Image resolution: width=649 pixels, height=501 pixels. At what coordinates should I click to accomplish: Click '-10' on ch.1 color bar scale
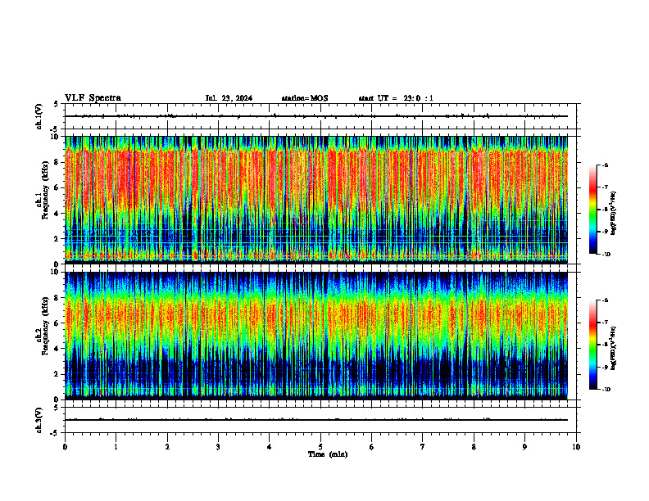[605, 255]
